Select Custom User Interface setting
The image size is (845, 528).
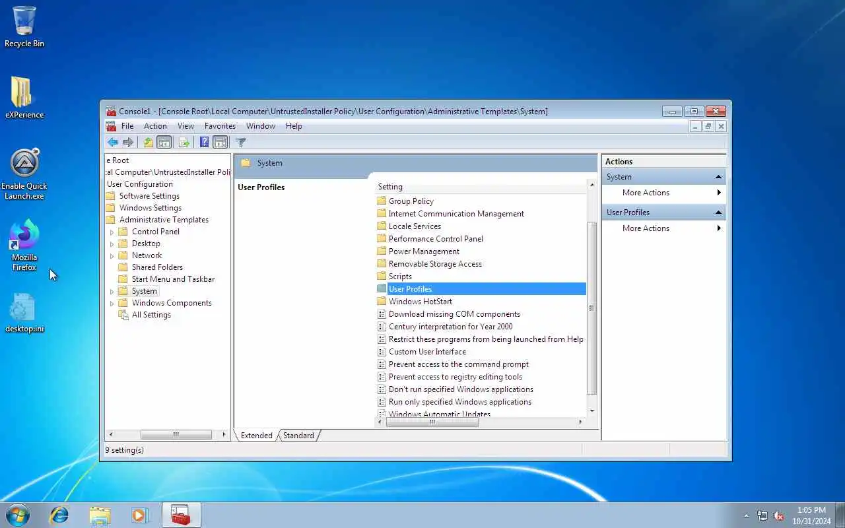click(x=427, y=352)
